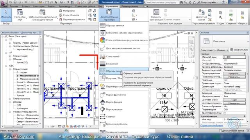
Task: Click the Text (A) icon in quick access toolbar
Action: [56, 2]
